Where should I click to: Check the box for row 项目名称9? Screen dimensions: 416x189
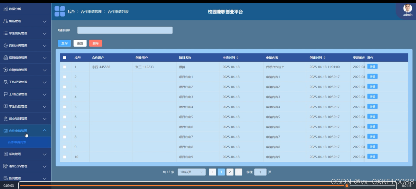pyautogui.click(x=65, y=157)
